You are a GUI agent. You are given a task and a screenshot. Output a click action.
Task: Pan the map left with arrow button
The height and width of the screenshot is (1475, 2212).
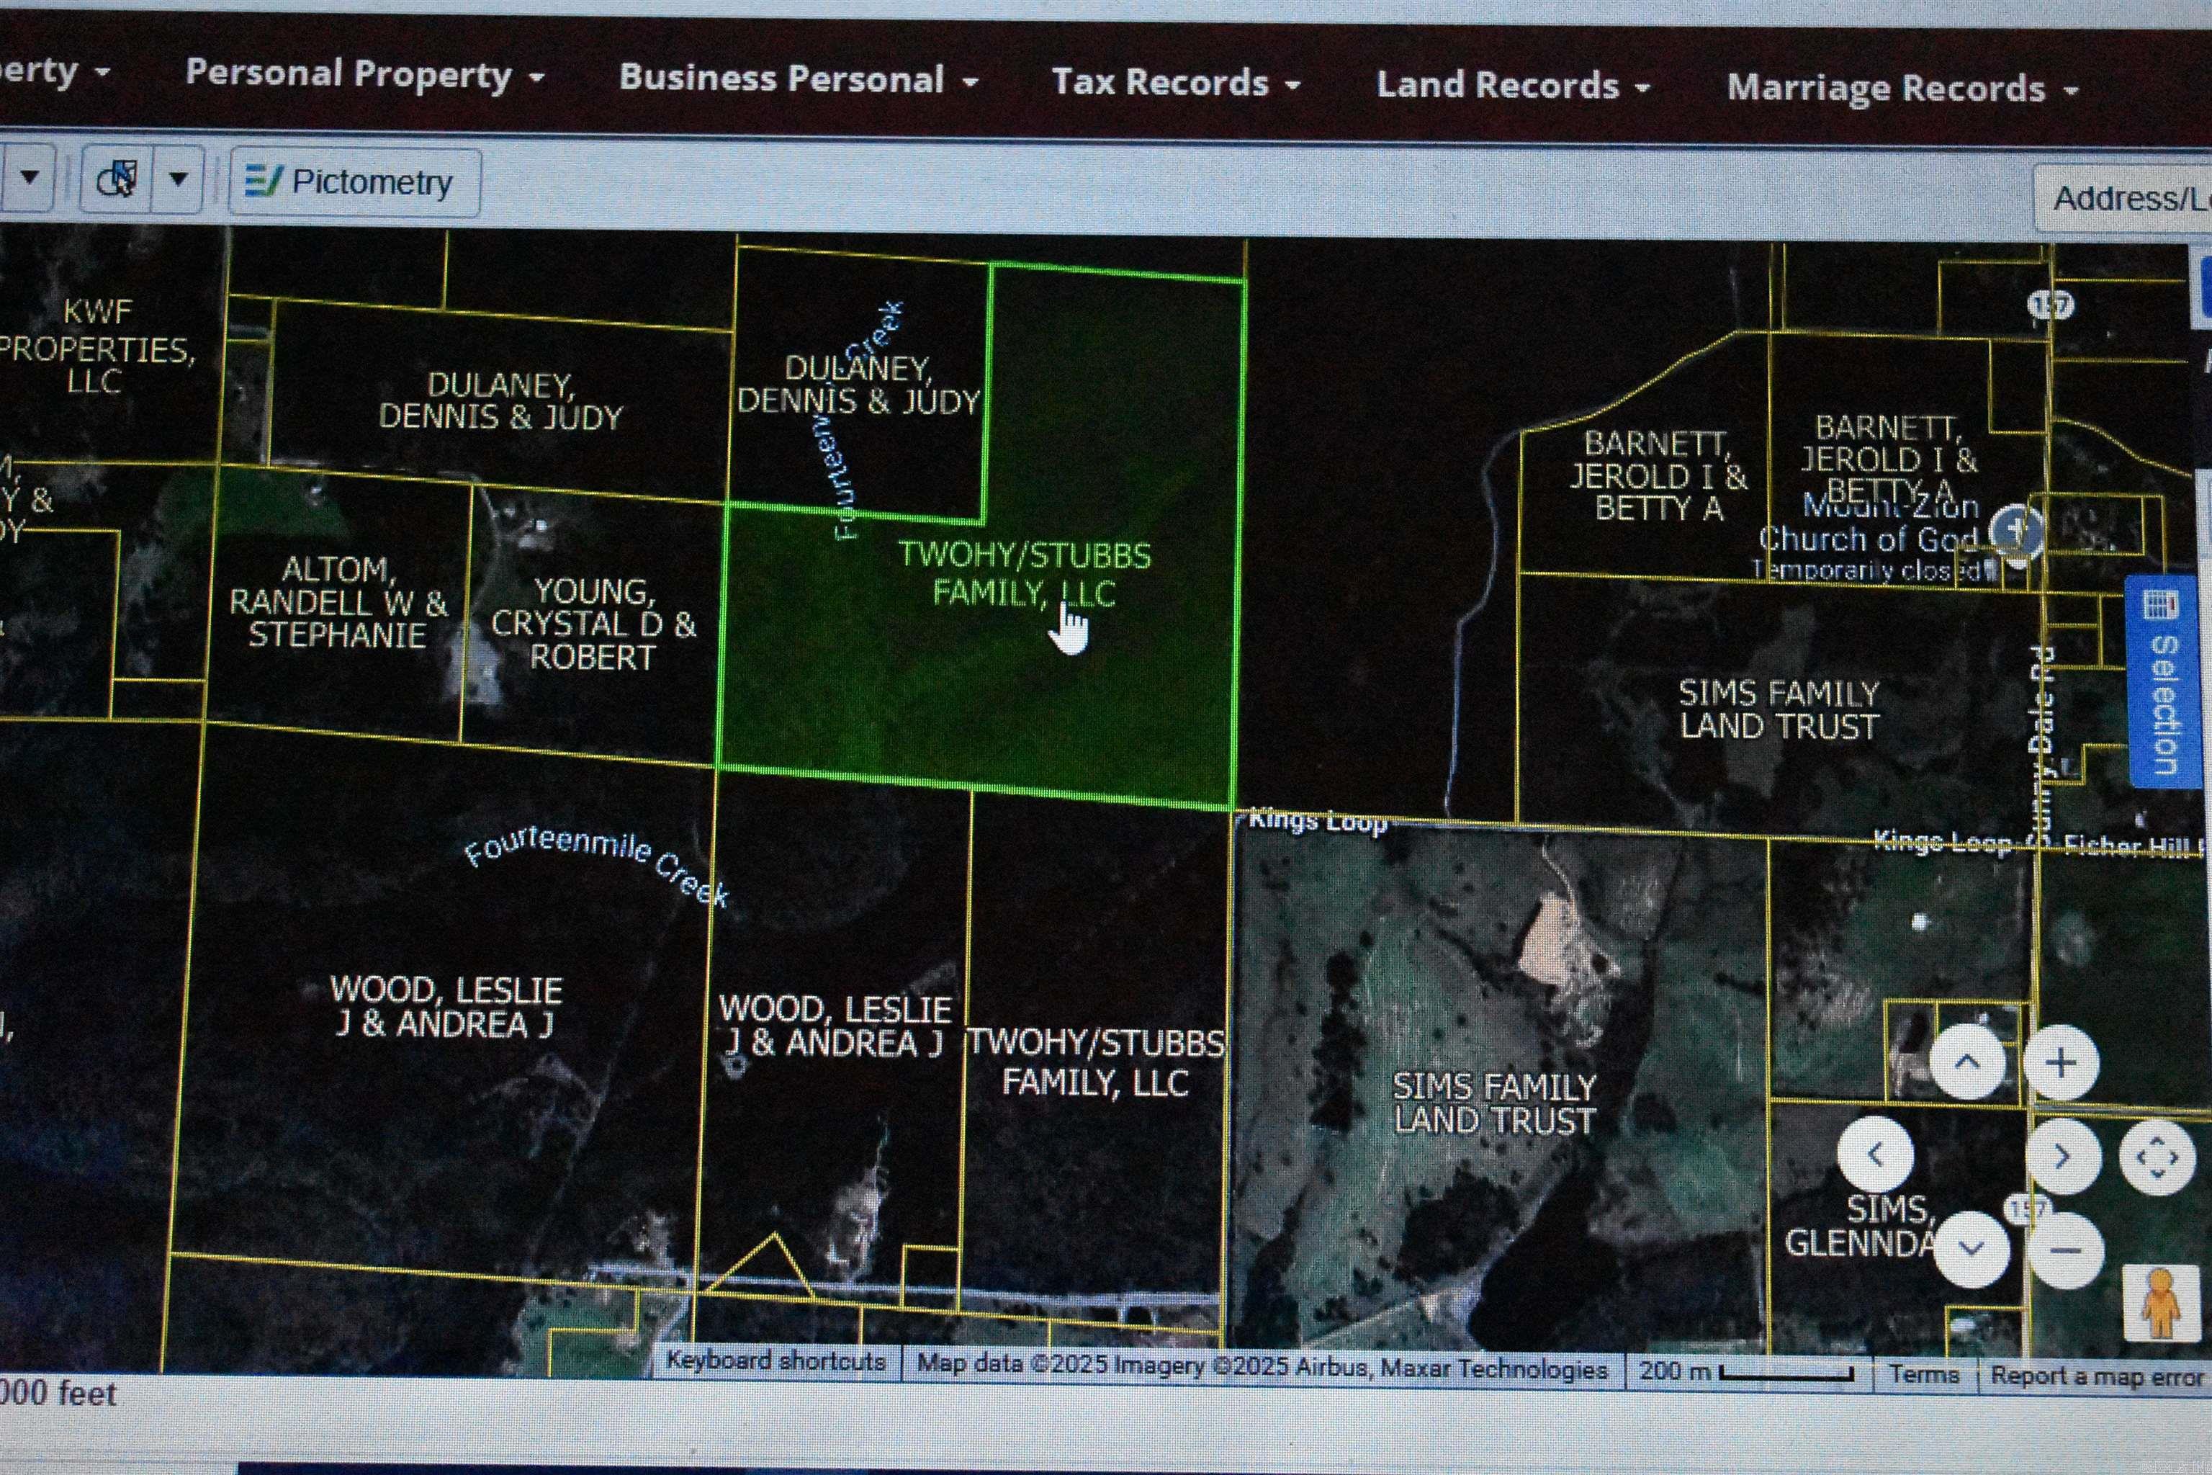1875,1155
